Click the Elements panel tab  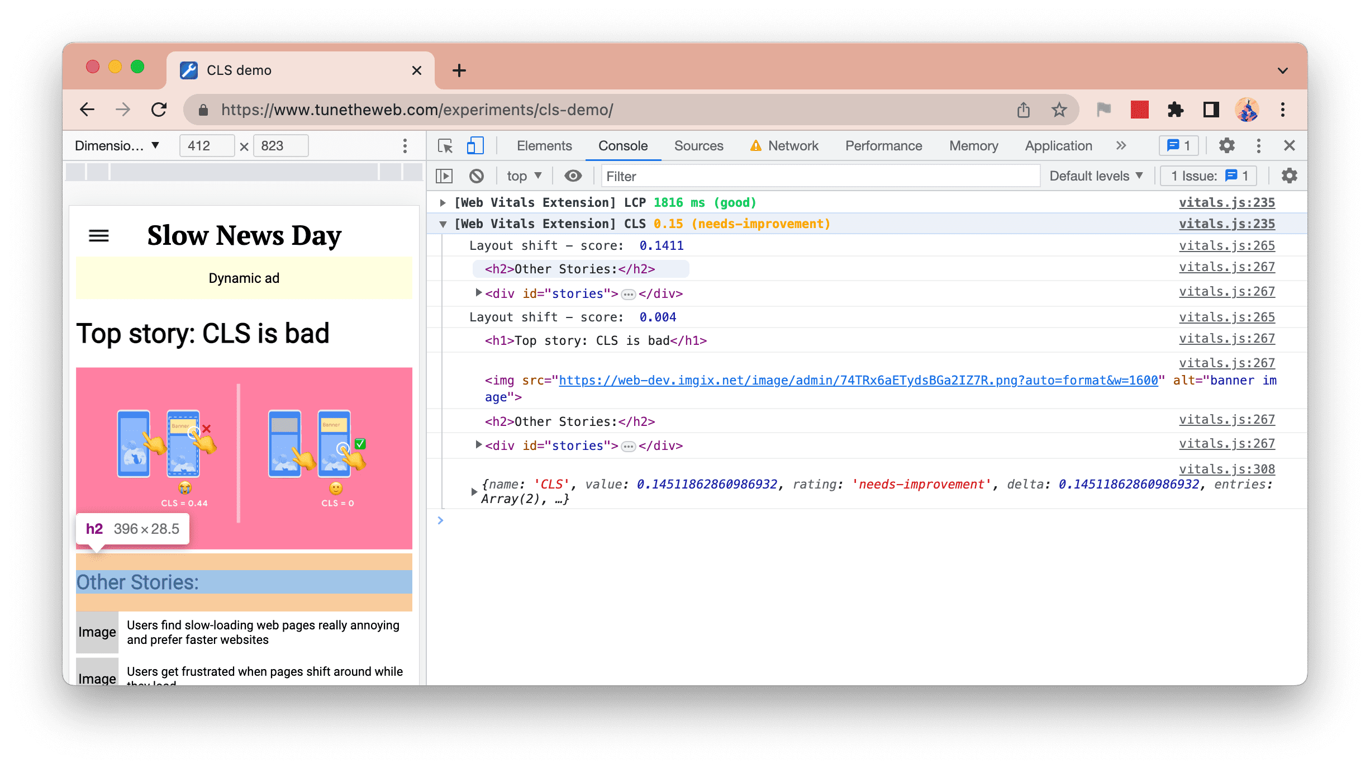tap(545, 145)
